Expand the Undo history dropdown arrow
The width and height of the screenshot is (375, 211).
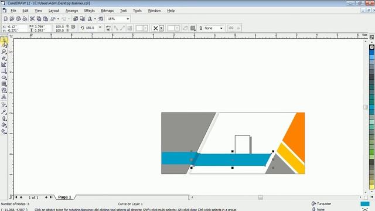58,19
